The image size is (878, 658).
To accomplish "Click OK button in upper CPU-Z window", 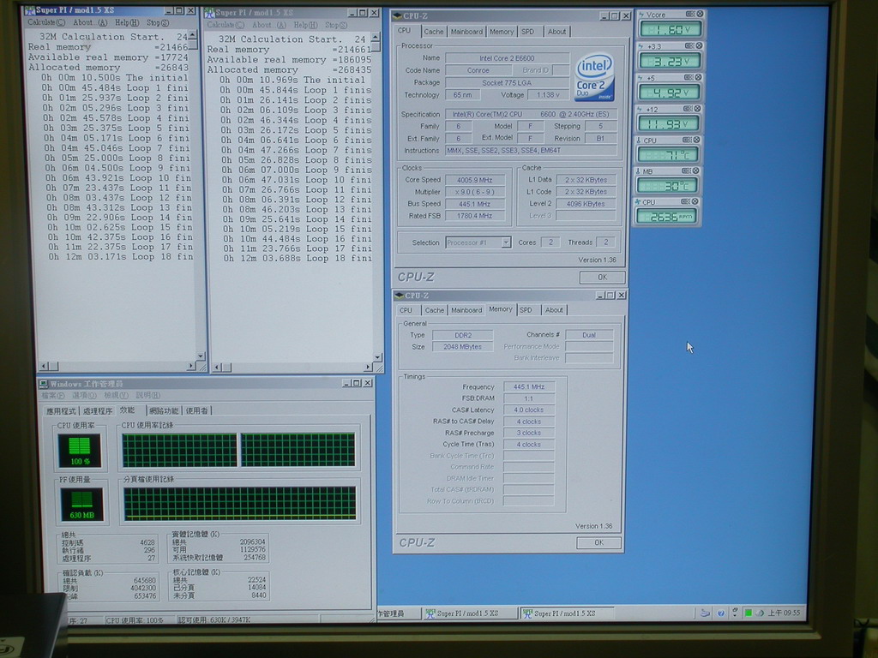I will (602, 277).
